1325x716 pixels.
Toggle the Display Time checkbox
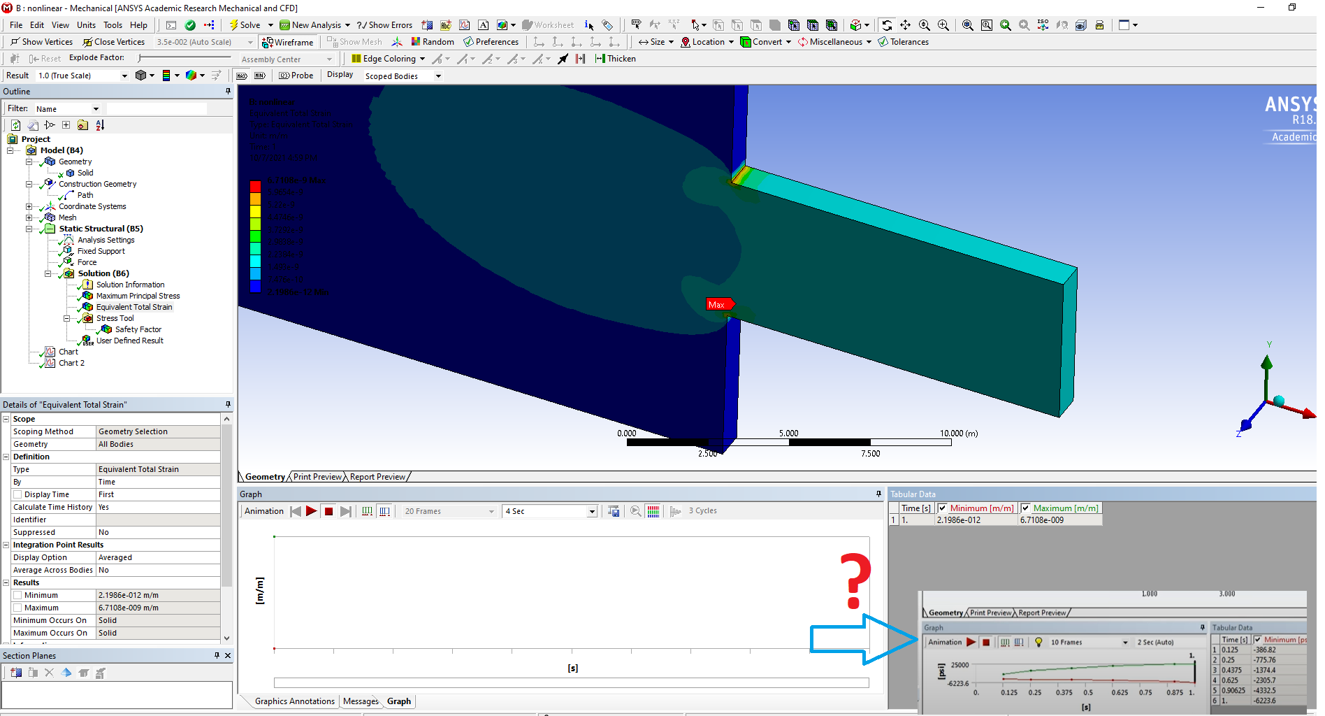click(x=17, y=494)
